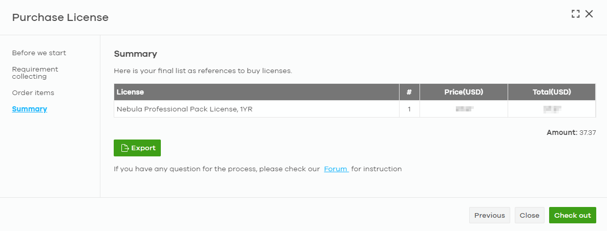Switch to the Order items step

pos(33,93)
